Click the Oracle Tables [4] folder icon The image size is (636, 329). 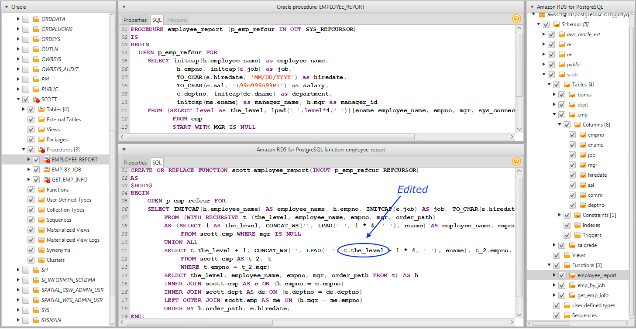tap(41, 110)
